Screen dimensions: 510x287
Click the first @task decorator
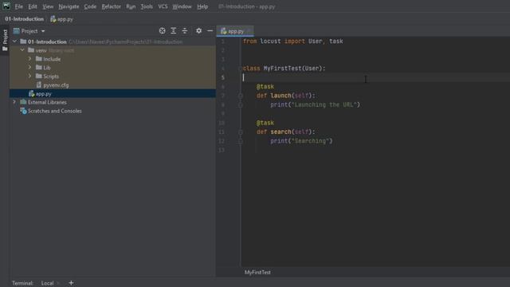265,87
